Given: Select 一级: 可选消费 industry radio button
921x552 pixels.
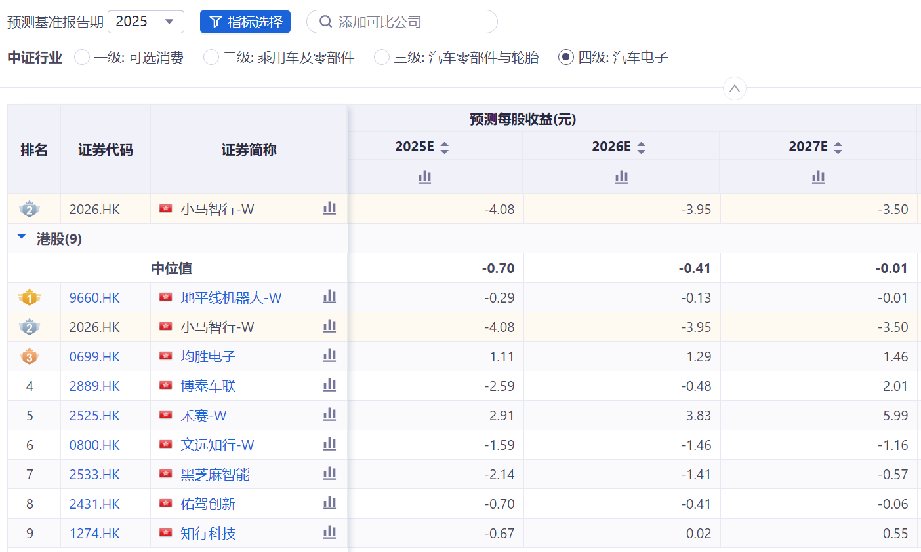Looking at the screenshot, I should point(82,58).
